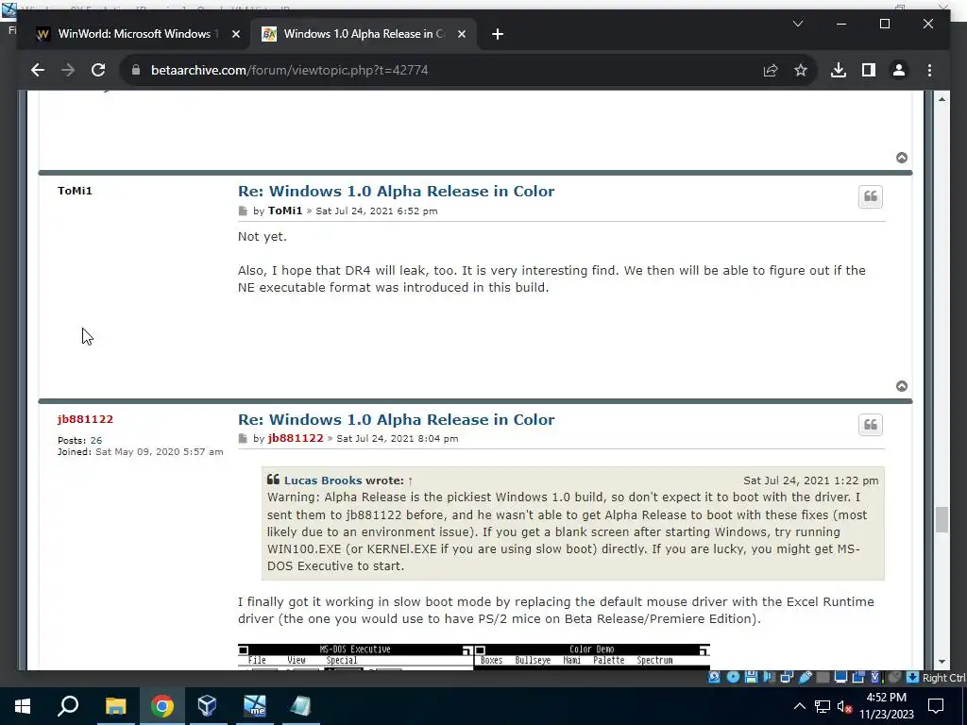The height and width of the screenshot is (725, 967).
Task: Click the browser forward arrow
Action: pyautogui.click(x=68, y=70)
